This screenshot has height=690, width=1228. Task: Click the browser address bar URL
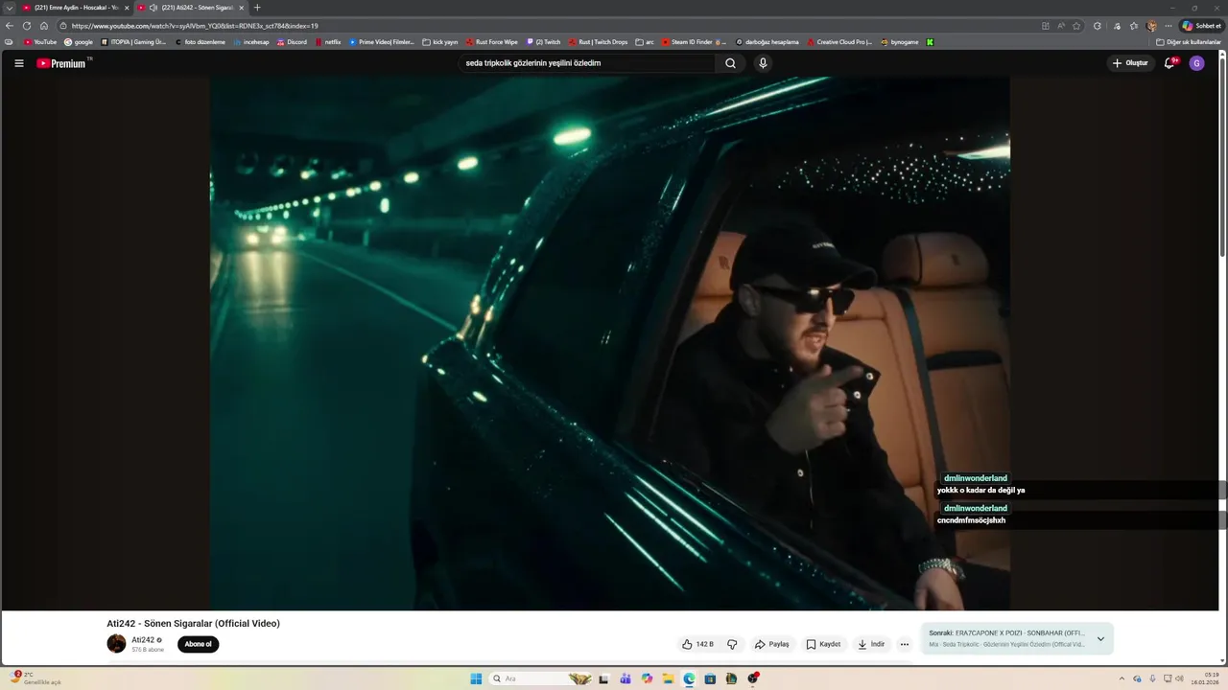[195, 26]
